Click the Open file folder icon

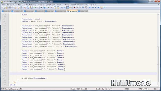[7, 8]
